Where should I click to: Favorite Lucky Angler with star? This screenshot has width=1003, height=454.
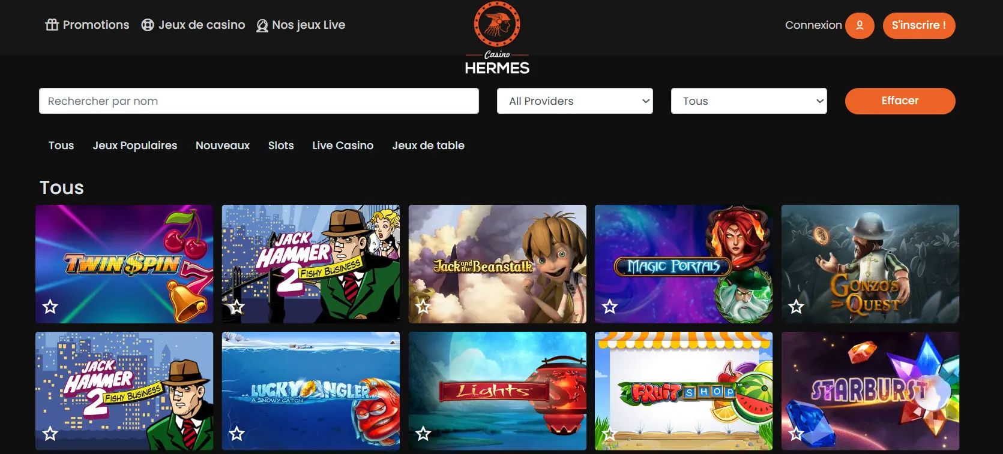click(237, 433)
